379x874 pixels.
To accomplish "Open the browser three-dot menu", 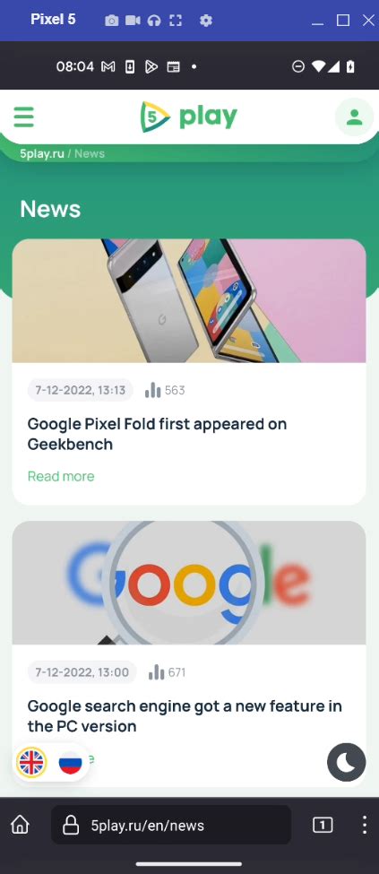I will pyautogui.click(x=365, y=825).
